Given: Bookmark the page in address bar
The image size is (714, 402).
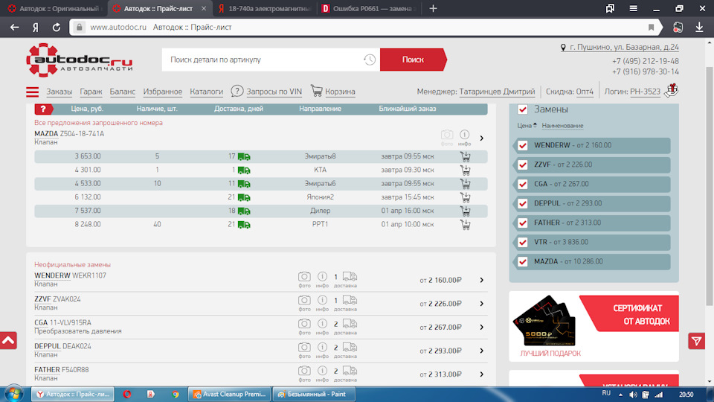Looking at the screenshot, I should pyautogui.click(x=652, y=28).
